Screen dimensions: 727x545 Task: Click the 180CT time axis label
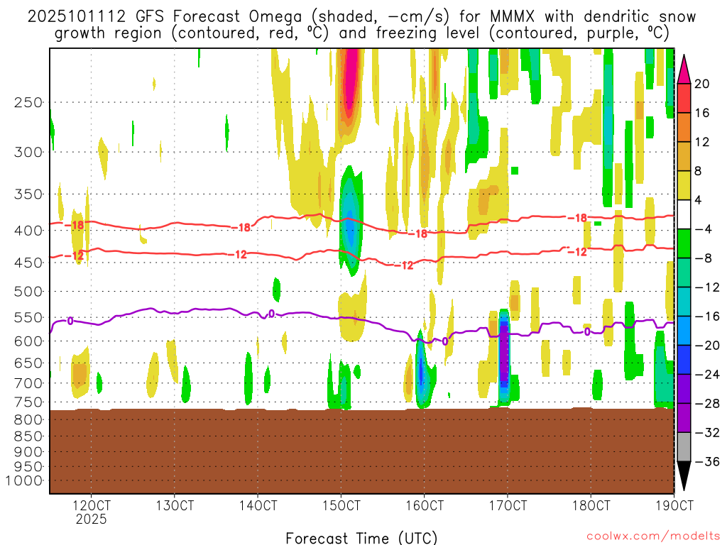(x=591, y=505)
